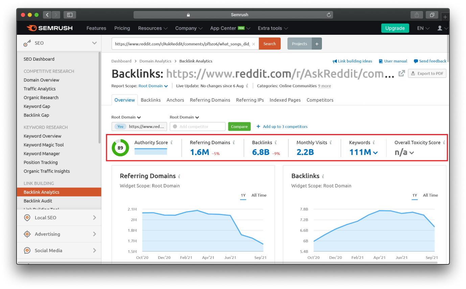
Task: Open Link building ideas link
Action: click(x=352, y=61)
